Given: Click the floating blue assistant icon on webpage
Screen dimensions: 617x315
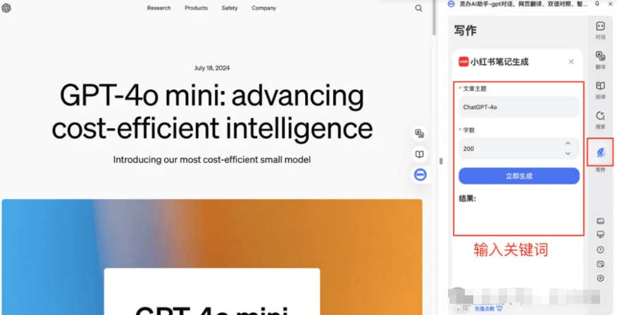Looking at the screenshot, I should click(x=420, y=175).
